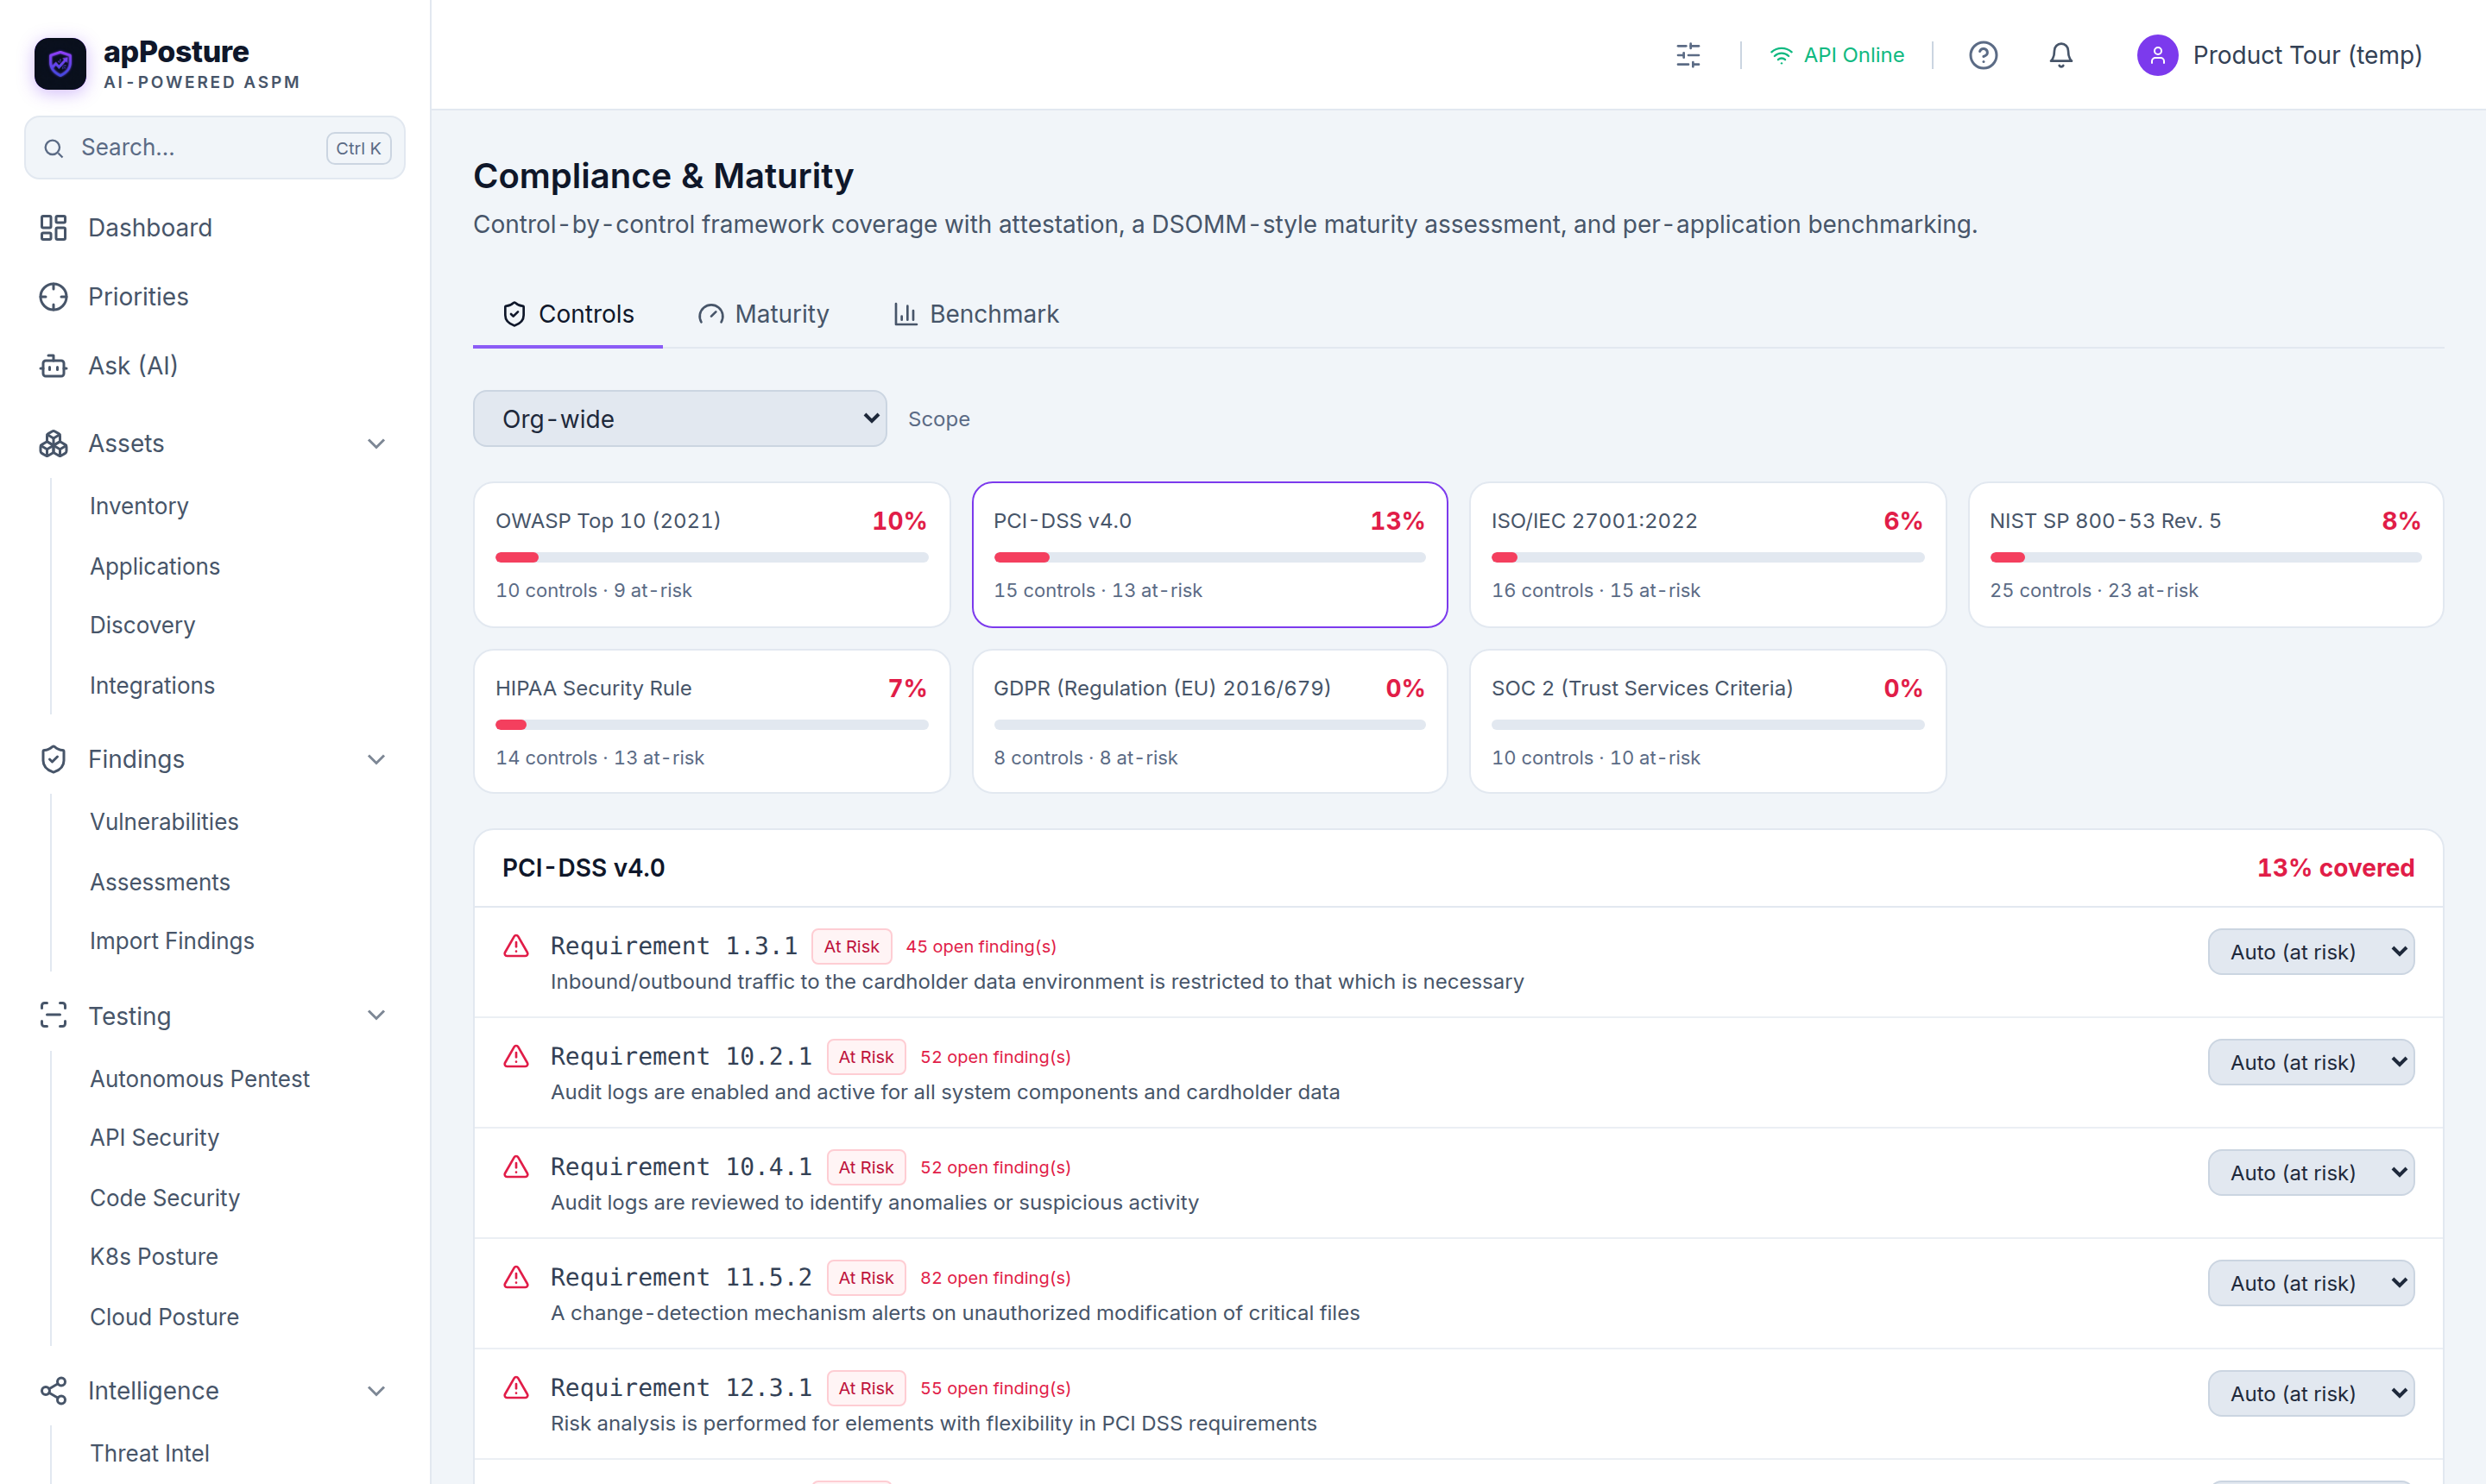Click the Benchmark bar chart icon
Viewport: 2486px width, 1484px height.
(905, 314)
